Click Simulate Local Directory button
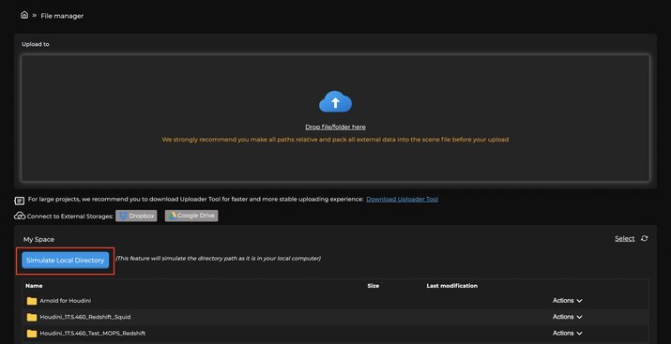This screenshot has width=671, height=344. tap(66, 261)
